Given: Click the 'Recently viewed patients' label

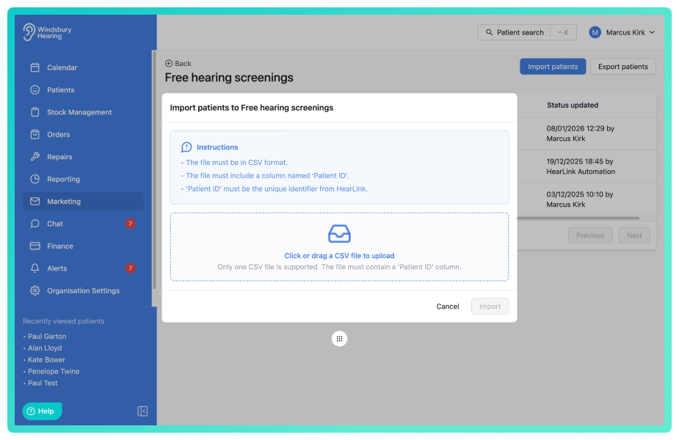Looking at the screenshot, I should coord(64,321).
